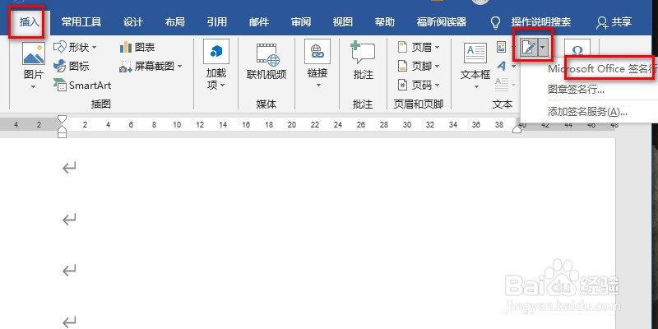
Task: Add a comment with 批注 icon
Action: [x=363, y=53]
